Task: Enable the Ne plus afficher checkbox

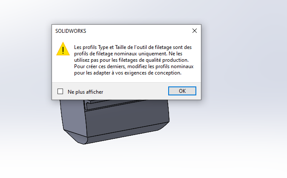Action: coord(60,92)
